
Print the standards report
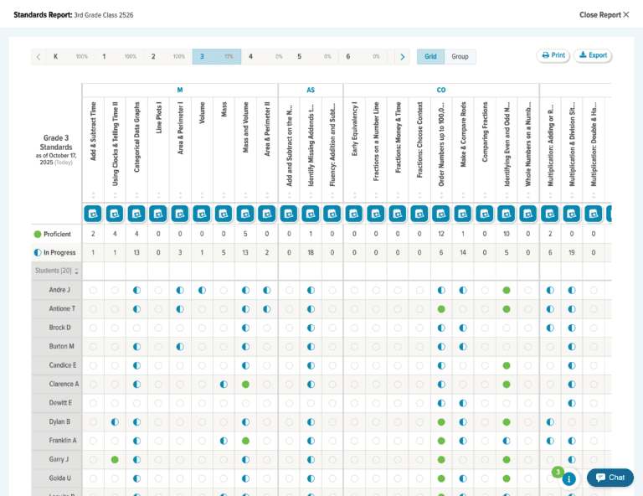click(x=553, y=55)
